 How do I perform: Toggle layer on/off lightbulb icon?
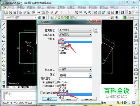coord(56,17)
